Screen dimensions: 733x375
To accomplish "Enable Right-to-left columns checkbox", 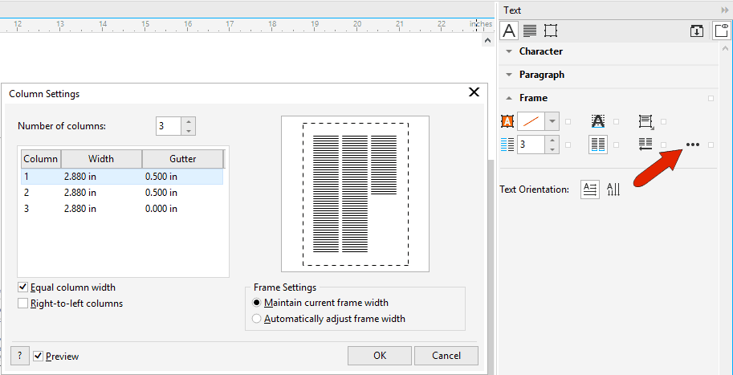I will 23,304.
